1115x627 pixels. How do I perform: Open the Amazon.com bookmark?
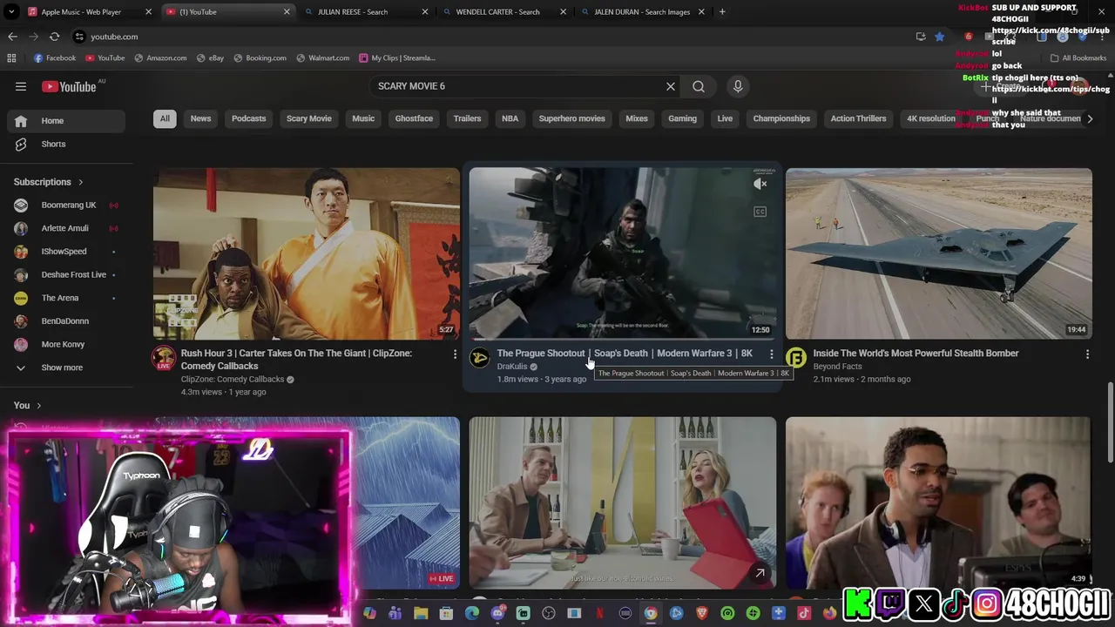tap(159, 57)
